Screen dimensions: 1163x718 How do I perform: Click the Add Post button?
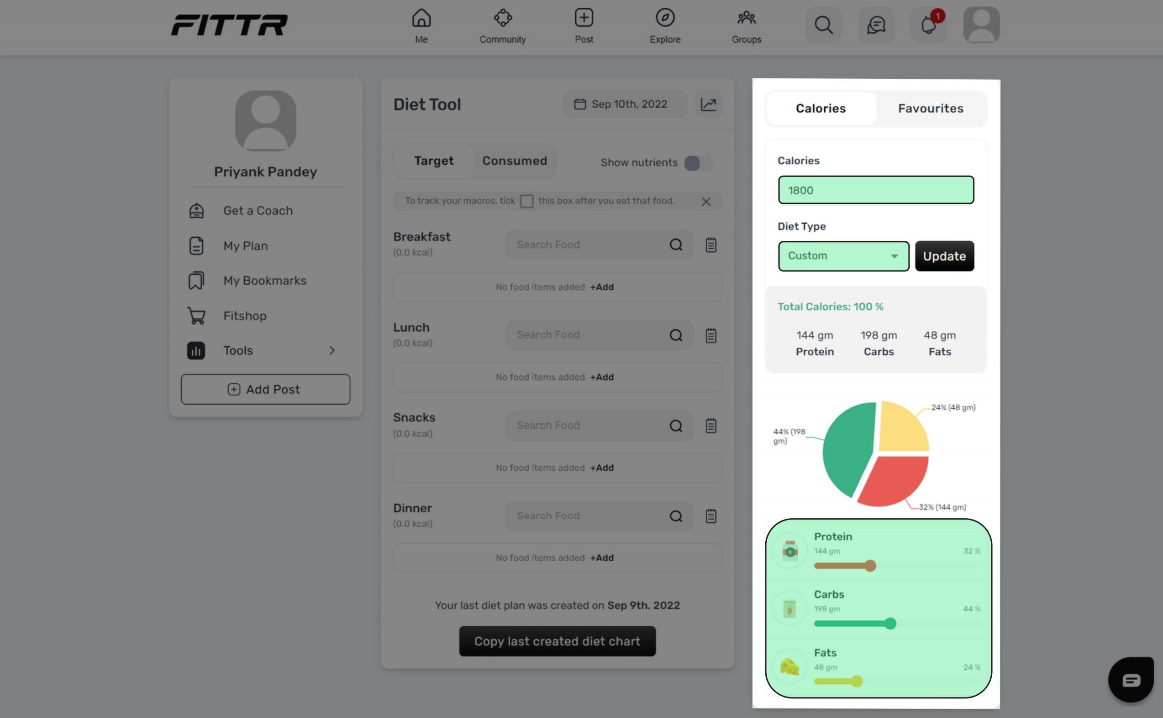266,390
